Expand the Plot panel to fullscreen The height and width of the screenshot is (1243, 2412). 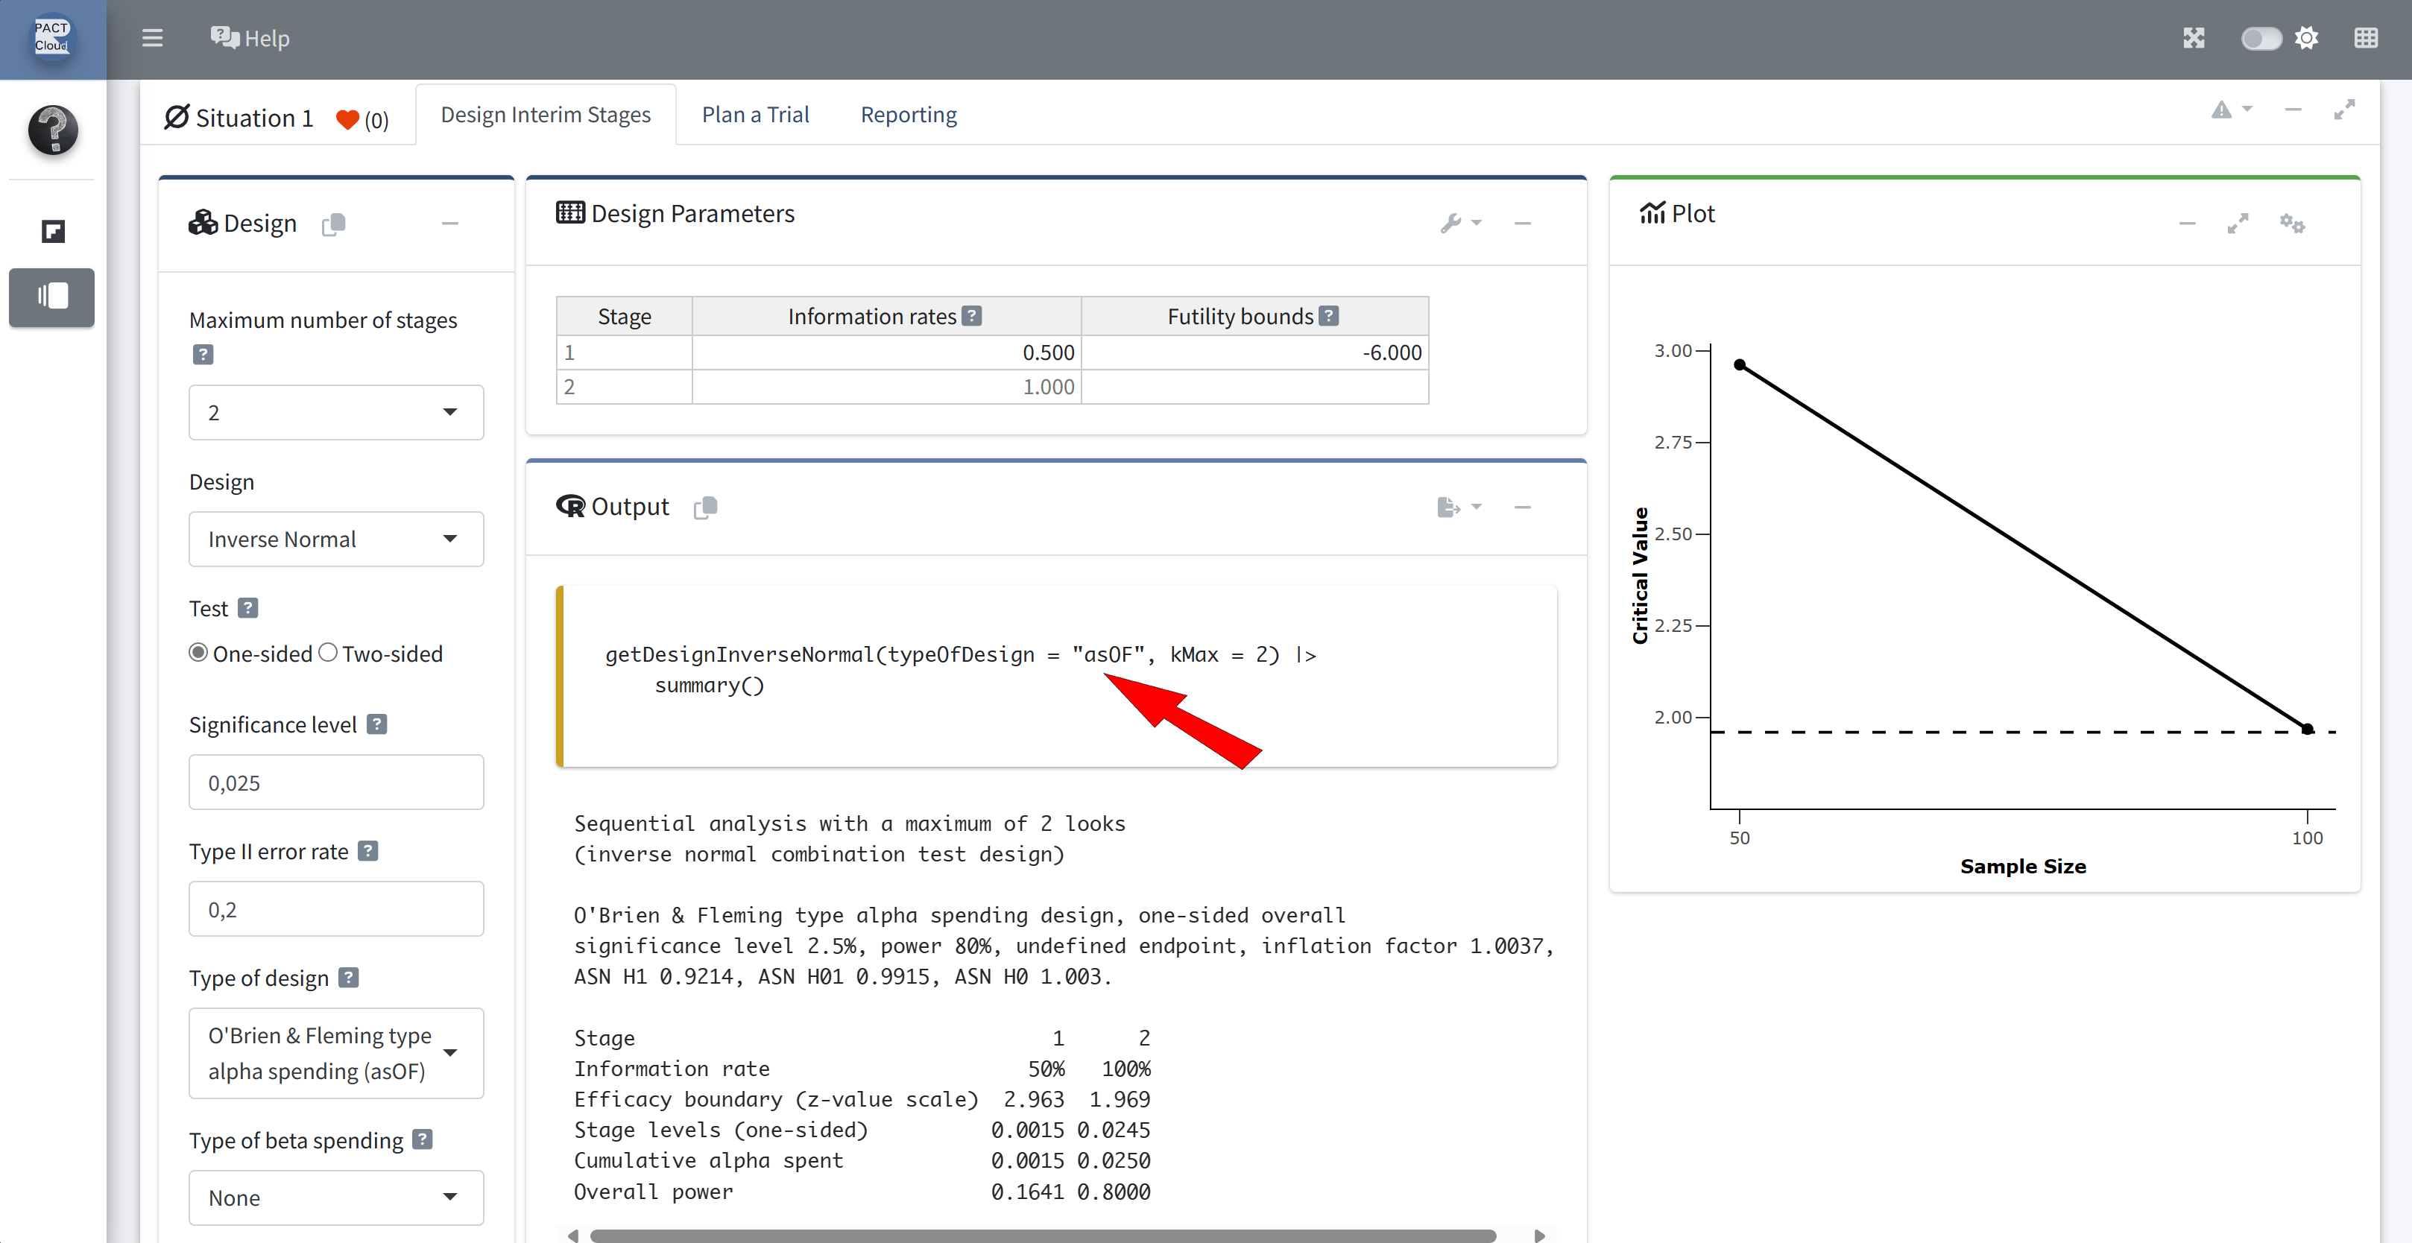[x=2237, y=223]
